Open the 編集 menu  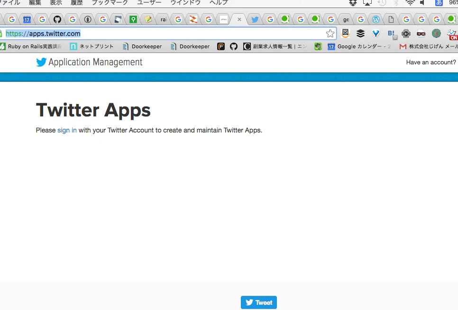point(35,3)
